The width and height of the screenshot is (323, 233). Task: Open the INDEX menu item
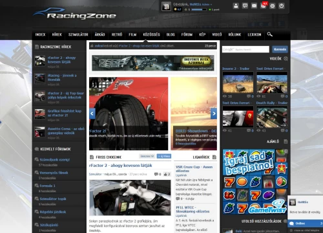click(x=40, y=34)
